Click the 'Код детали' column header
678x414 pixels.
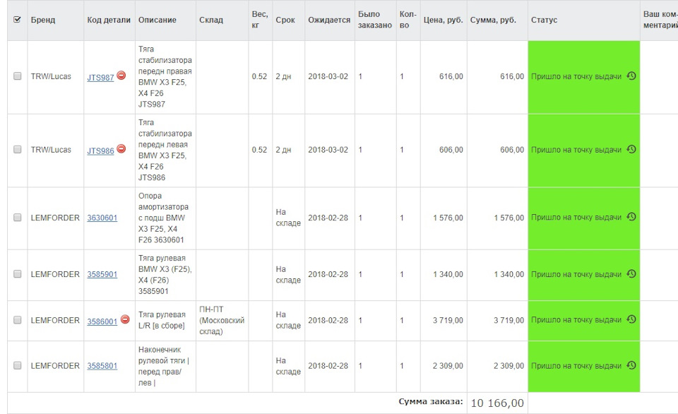(109, 20)
